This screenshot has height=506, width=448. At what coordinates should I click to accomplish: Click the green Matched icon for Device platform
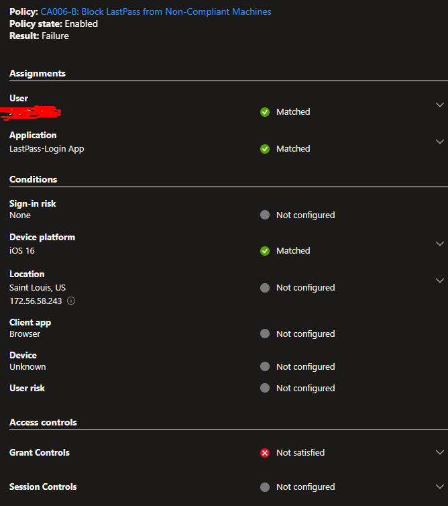(265, 251)
